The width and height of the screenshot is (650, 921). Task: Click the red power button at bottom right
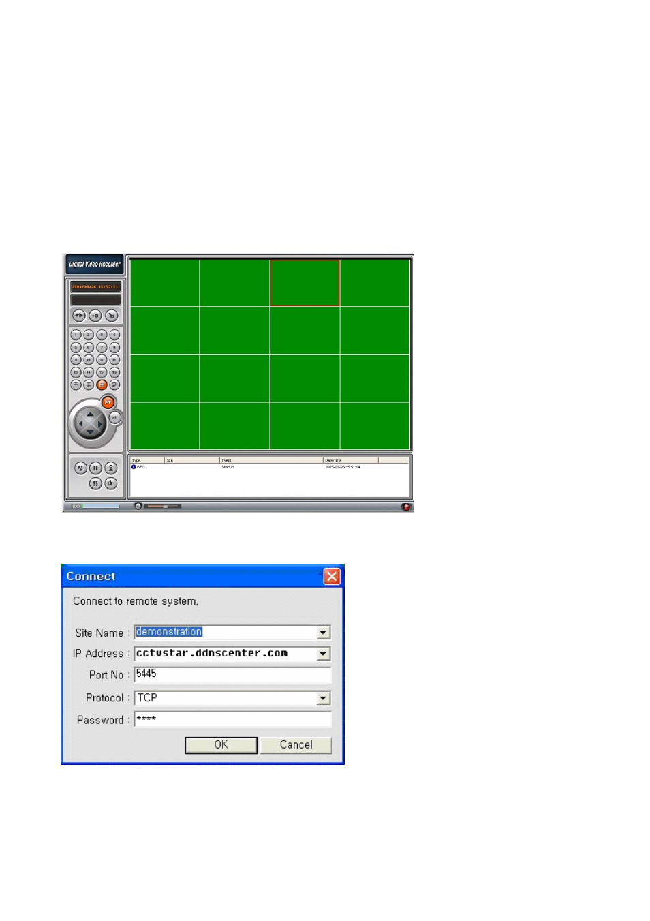[407, 507]
